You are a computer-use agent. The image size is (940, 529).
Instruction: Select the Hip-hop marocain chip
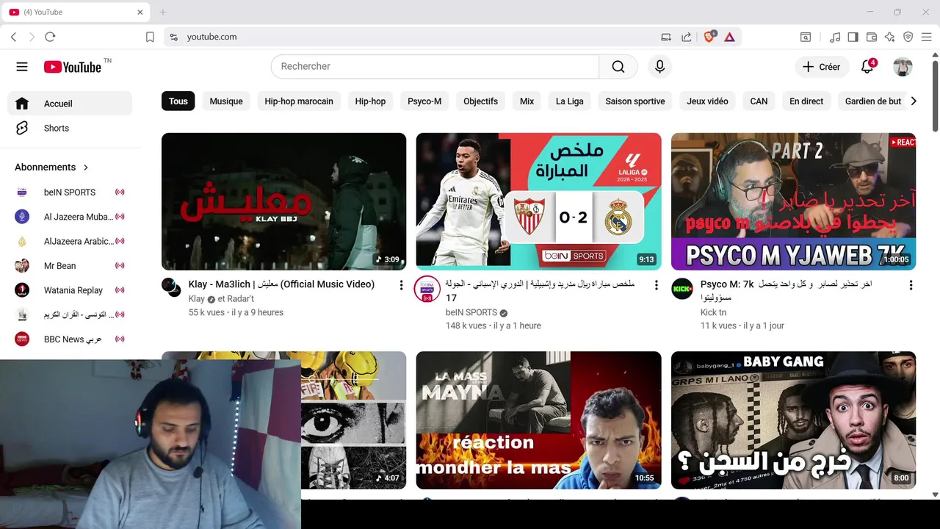[x=299, y=101]
